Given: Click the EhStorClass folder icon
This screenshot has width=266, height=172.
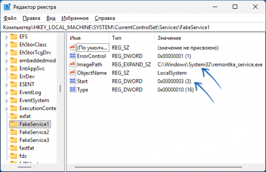Looking at the screenshot, I should pyautogui.click(x=14, y=45).
